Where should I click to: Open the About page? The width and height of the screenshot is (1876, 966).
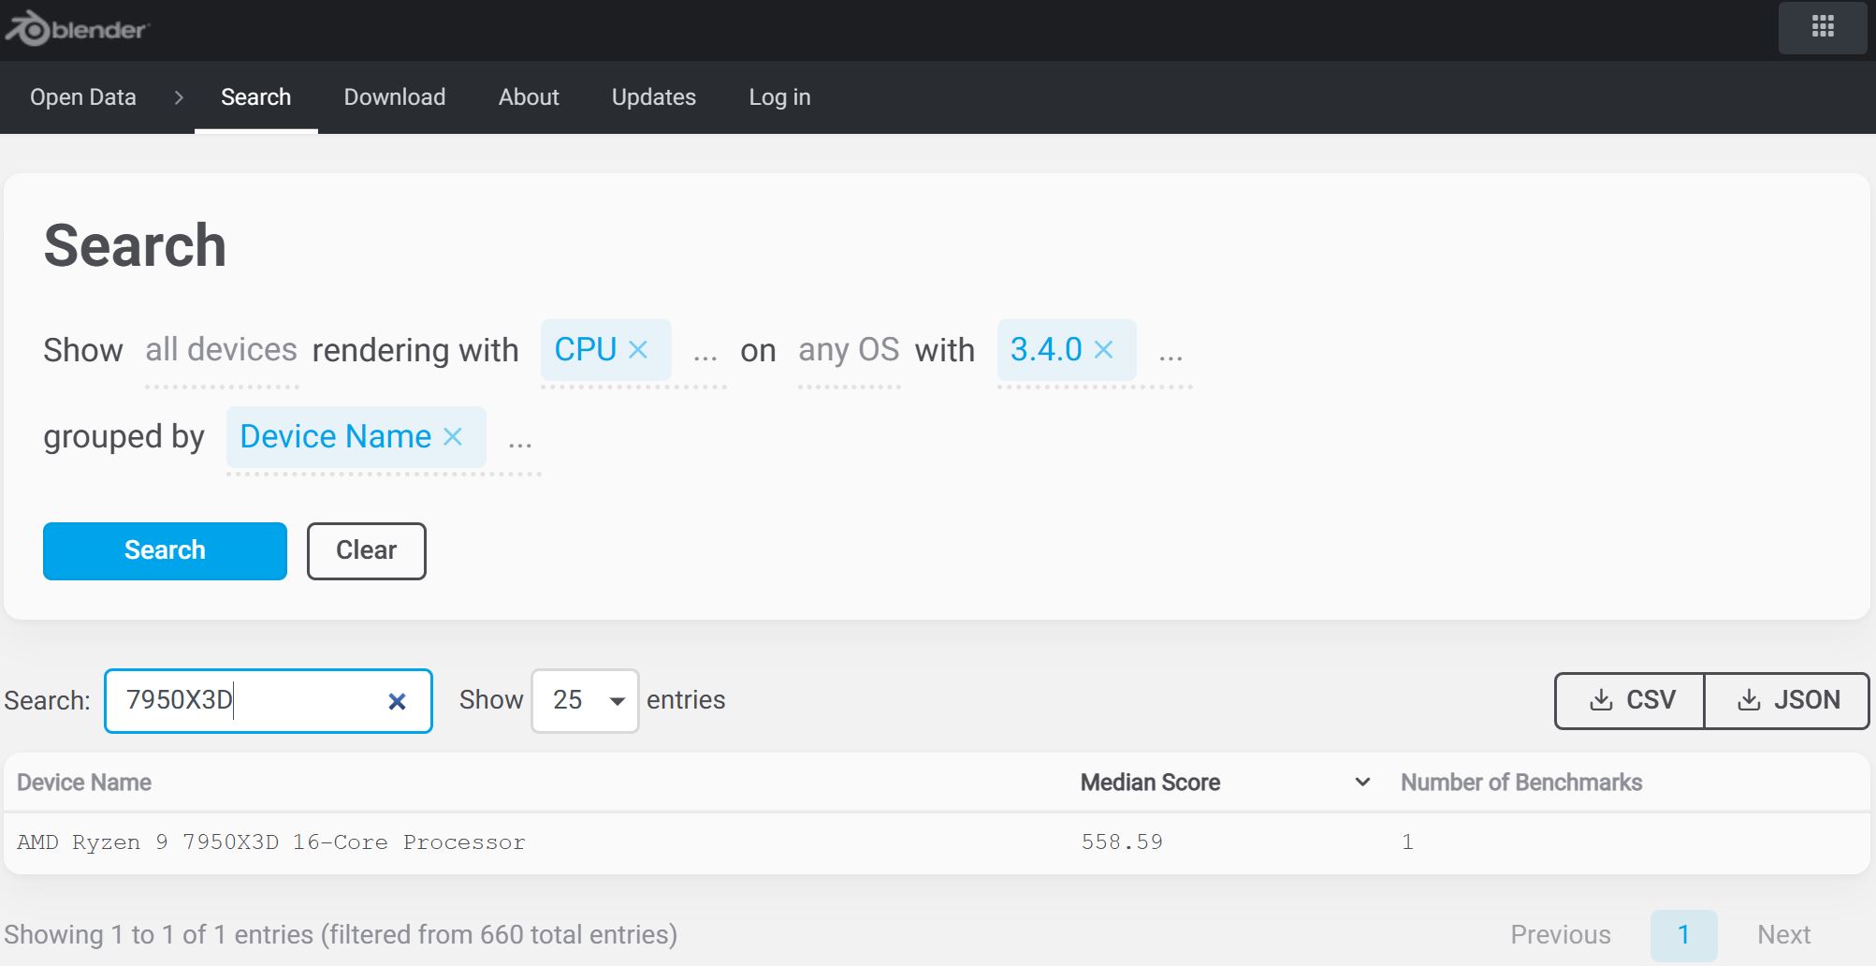coord(529,97)
